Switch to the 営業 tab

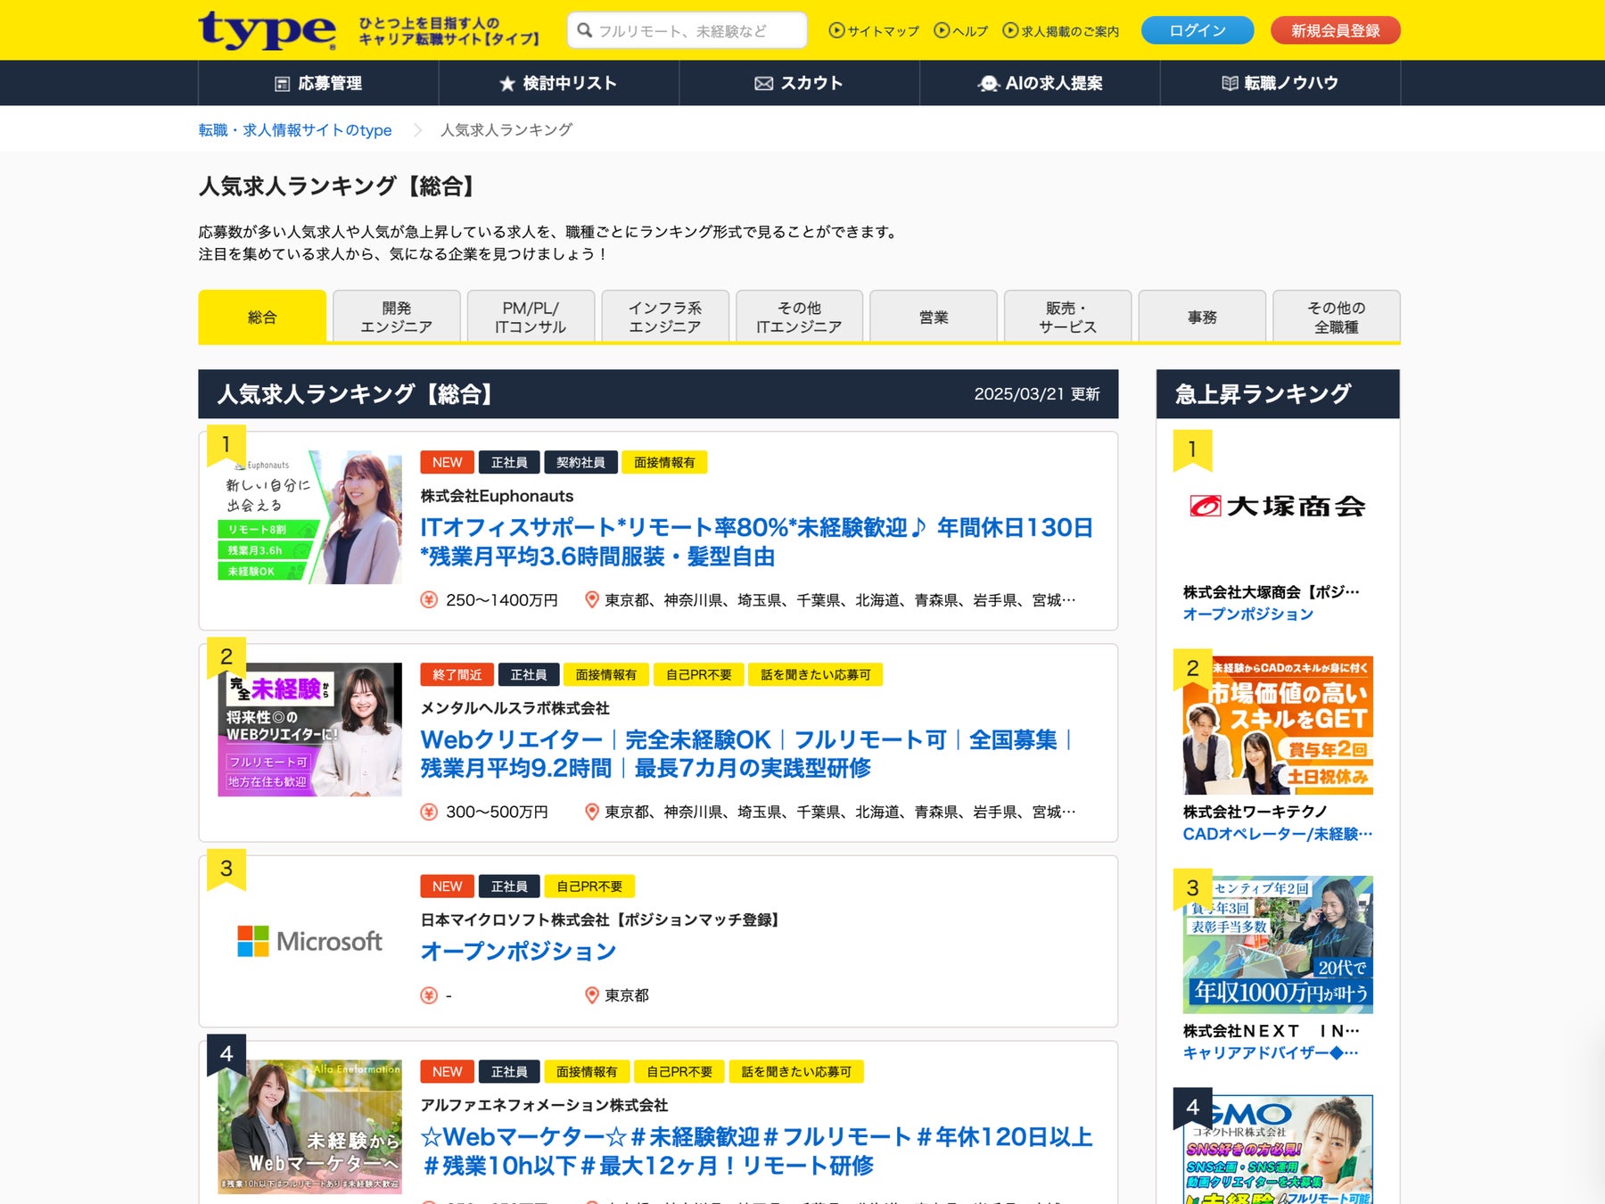[934, 317]
